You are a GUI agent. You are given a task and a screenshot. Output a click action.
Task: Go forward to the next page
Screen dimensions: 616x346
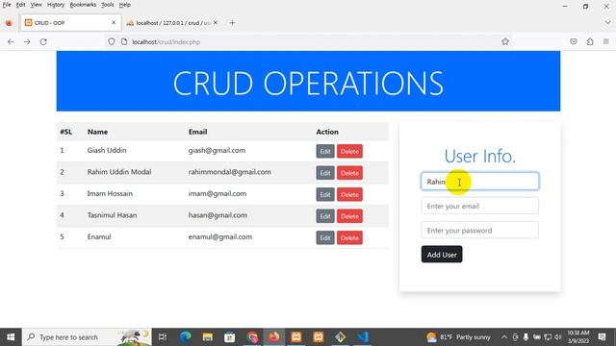(27, 41)
